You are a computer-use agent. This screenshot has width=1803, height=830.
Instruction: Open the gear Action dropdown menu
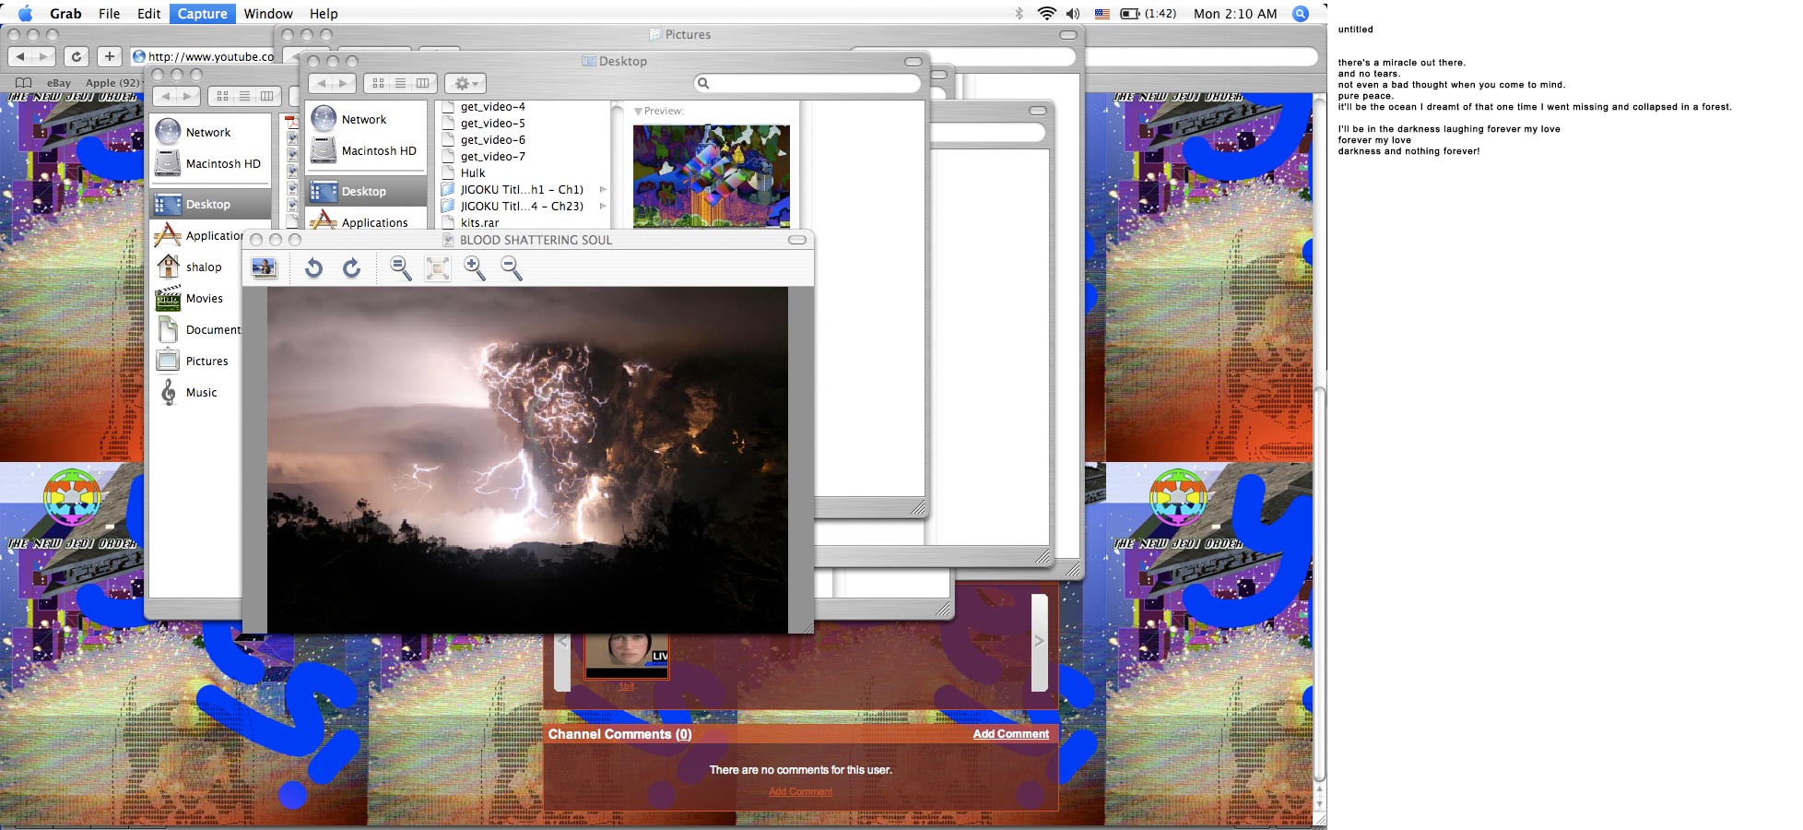click(465, 83)
